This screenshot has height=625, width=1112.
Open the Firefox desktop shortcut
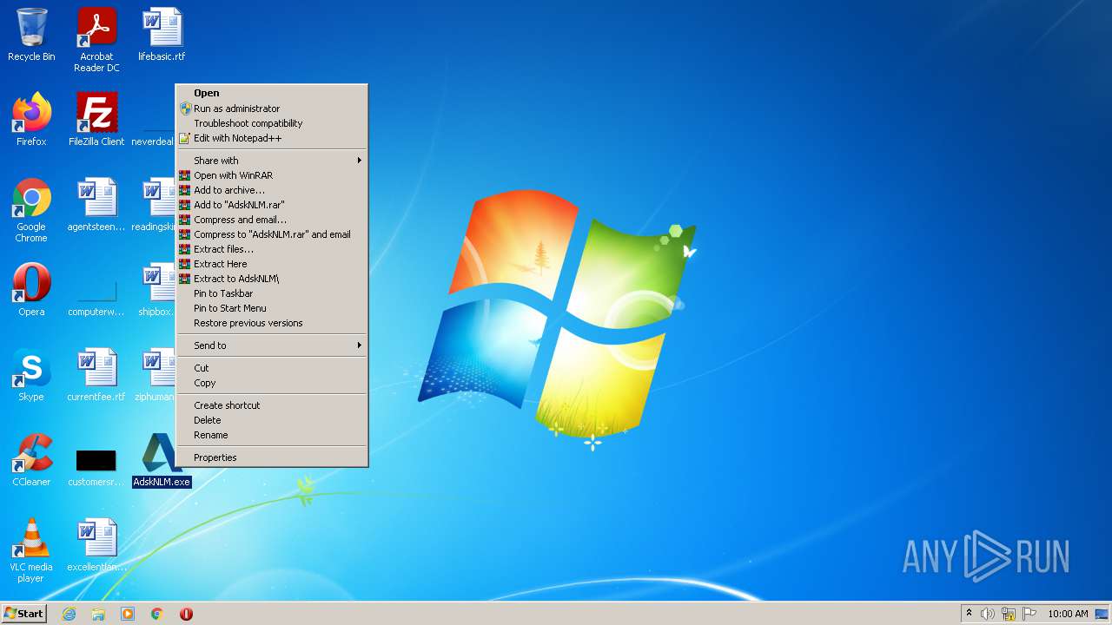(x=31, y=120)
